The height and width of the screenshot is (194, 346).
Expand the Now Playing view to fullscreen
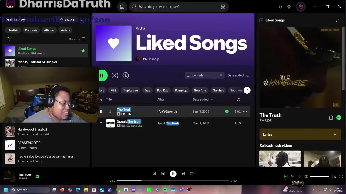(x=338, y=20)
